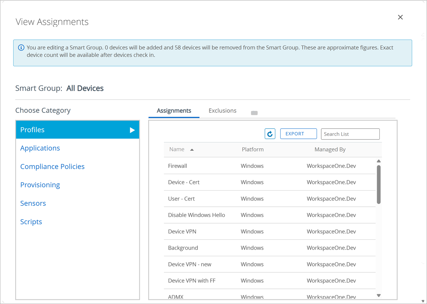Click the Windows platform cell for User - Cert
Viewport: 427px width, 304px height.
coord(252,199)
